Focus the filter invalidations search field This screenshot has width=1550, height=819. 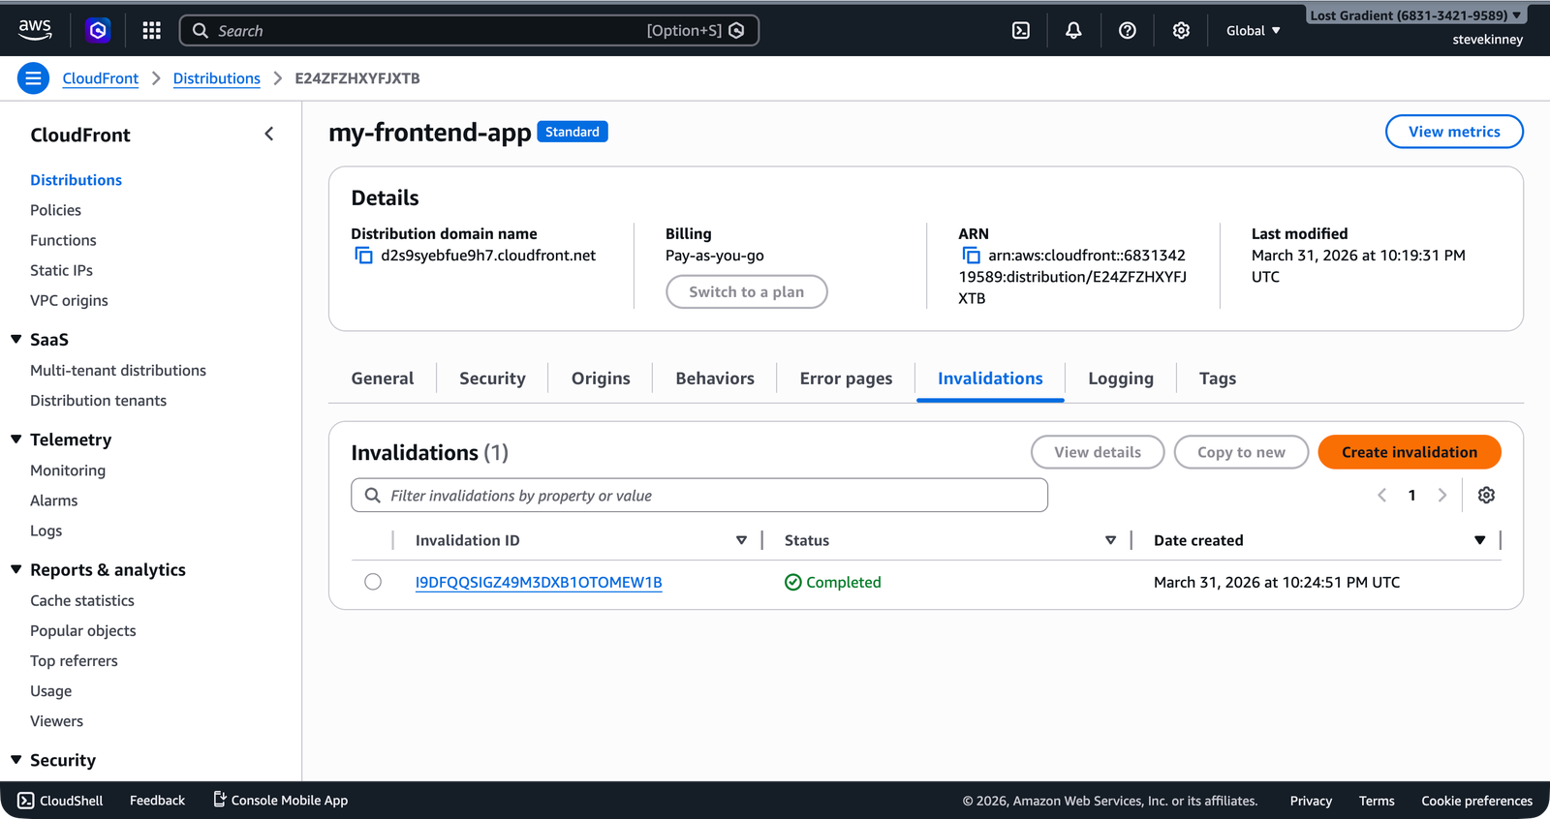pyautogui.click(x=699, y=495)
